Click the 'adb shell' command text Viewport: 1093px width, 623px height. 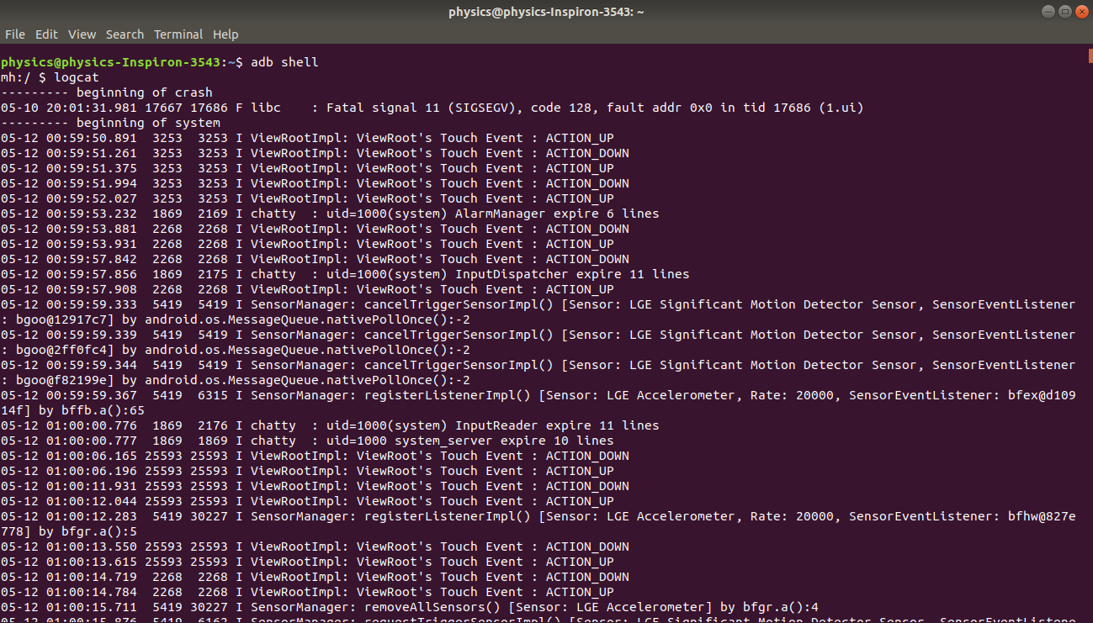[x=284, y=62]
